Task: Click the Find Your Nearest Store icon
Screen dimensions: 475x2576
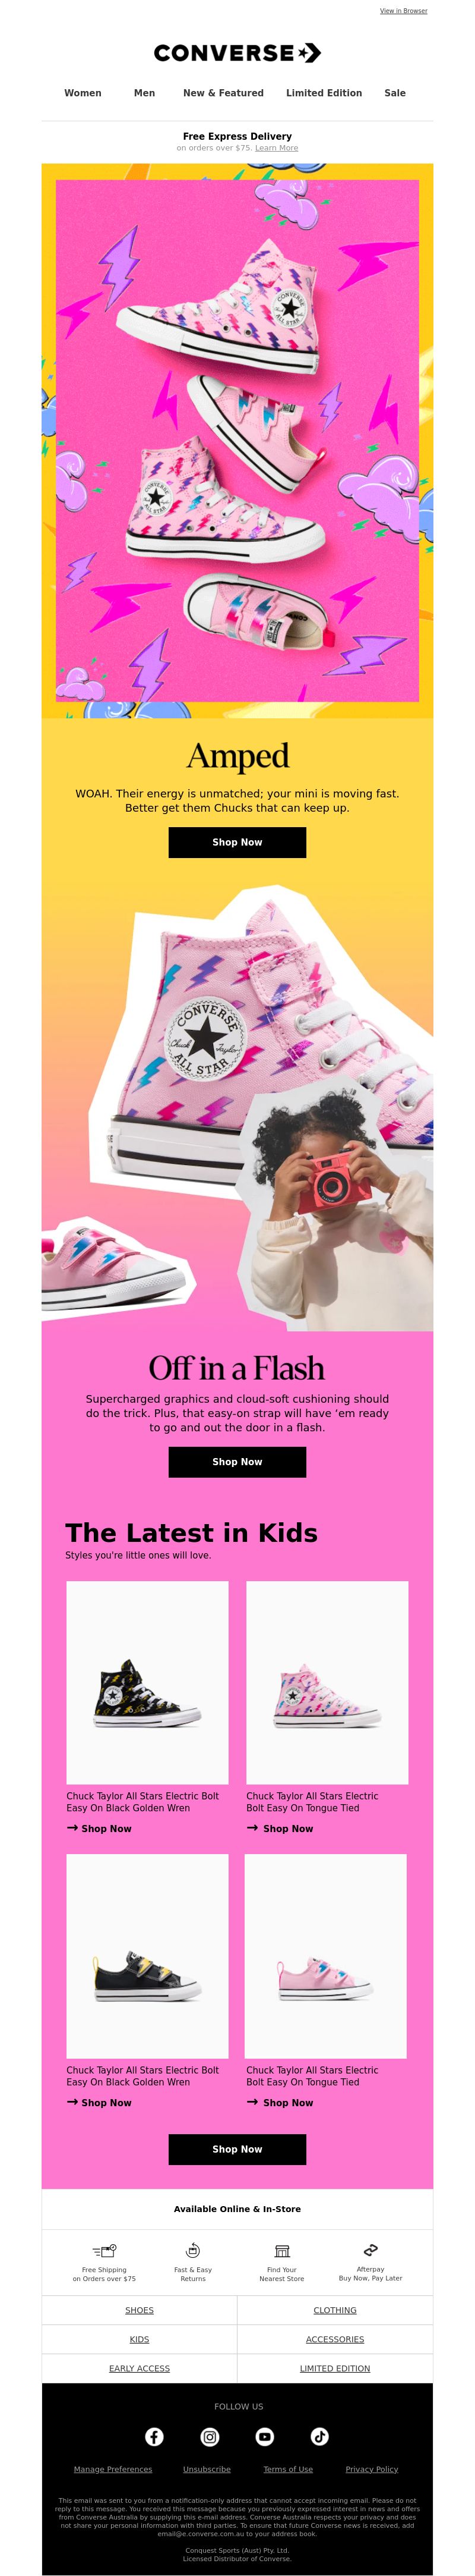Action: [x=281, y=2251]
